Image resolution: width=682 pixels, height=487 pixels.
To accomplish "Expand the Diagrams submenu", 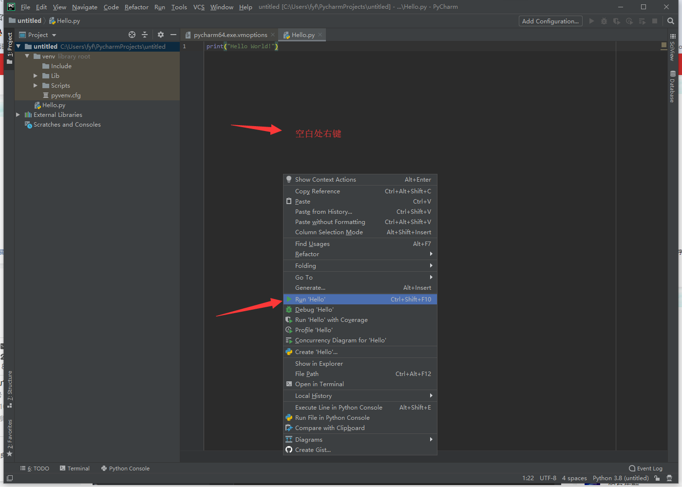I will click(x=360, y=439).
